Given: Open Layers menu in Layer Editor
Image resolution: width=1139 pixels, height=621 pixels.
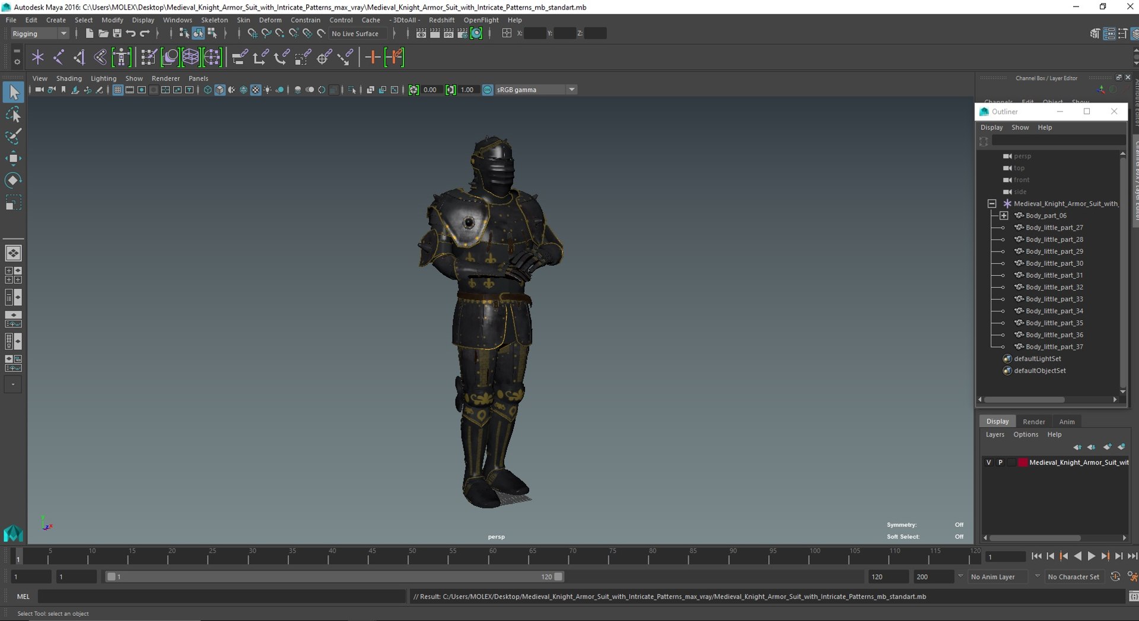Looking at the screenshot, I should click(995, 434).
